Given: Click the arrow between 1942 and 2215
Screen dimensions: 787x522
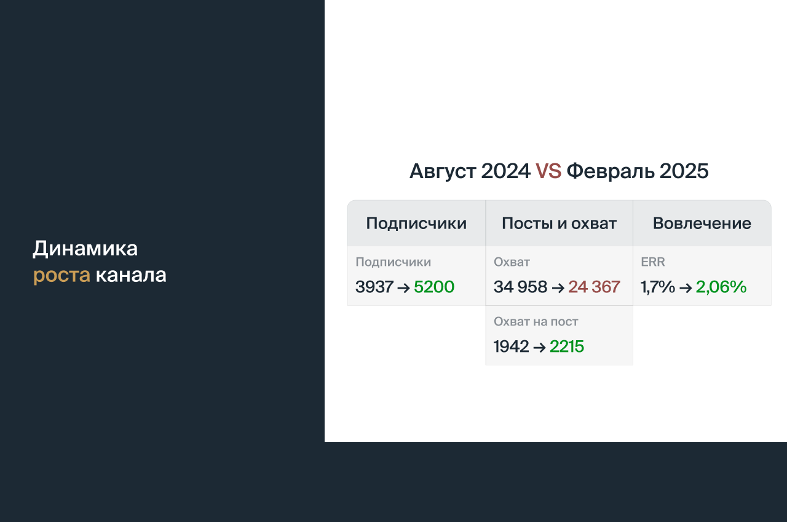Looking at the screenshot, I should (539, 347).
